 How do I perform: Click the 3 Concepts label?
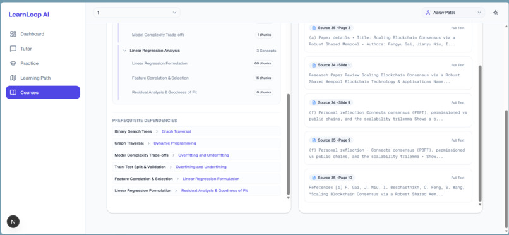click(266, 51)
